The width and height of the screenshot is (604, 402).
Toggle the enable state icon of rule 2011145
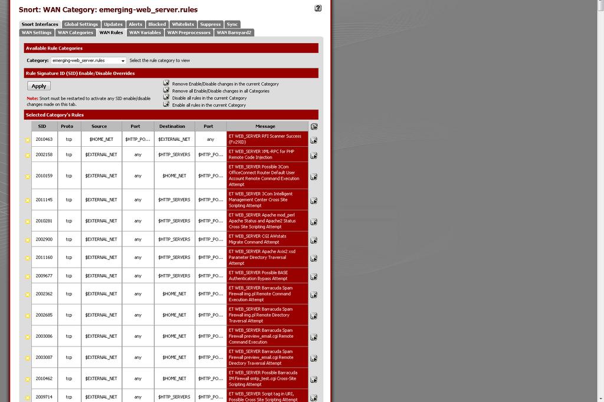(28, 200)
